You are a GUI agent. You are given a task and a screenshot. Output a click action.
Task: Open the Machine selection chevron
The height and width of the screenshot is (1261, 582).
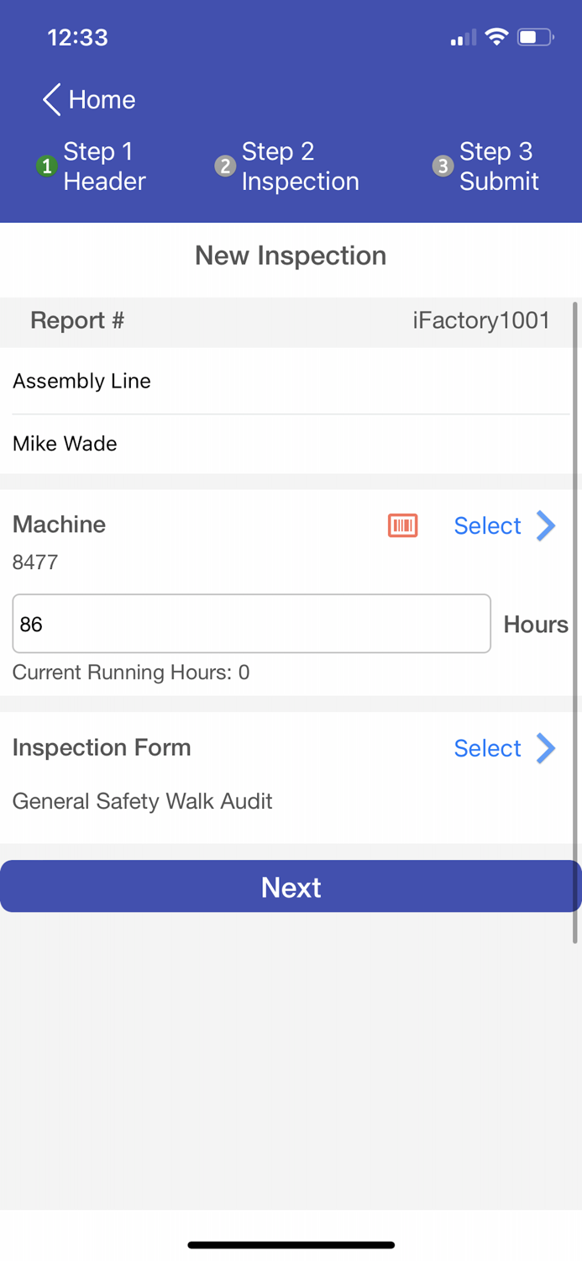[547, 525]
